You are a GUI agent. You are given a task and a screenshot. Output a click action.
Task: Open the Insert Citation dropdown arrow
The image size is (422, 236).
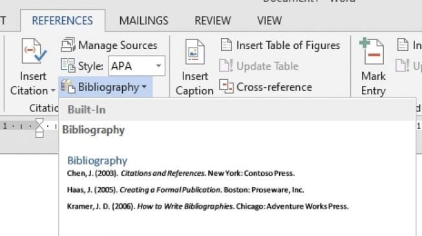[53, 90]
